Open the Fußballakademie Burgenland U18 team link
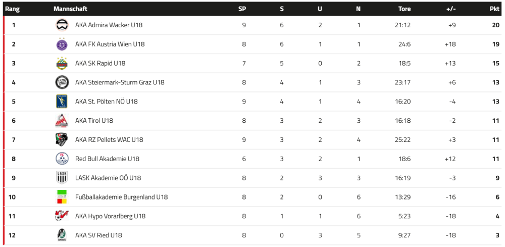The image size is (505, 247). pyautogui.click(x=121, y=197)
